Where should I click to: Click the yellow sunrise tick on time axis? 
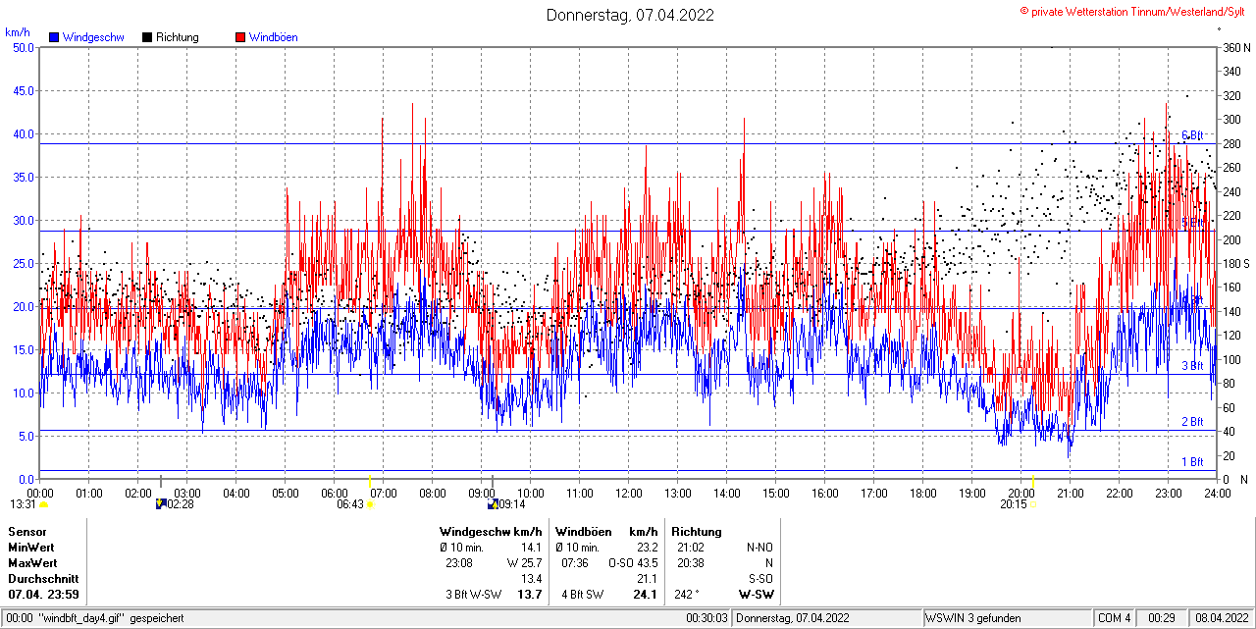[x=369, y=481]
